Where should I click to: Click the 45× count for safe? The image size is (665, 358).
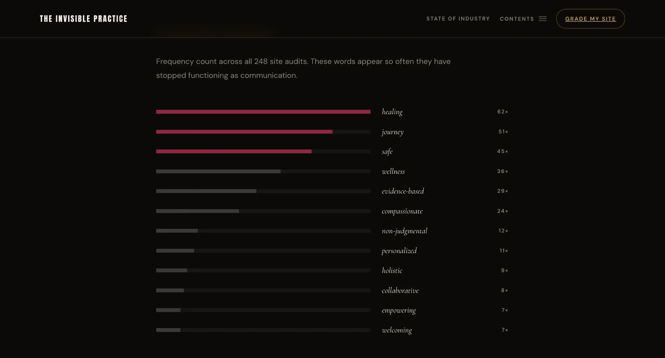502,151
